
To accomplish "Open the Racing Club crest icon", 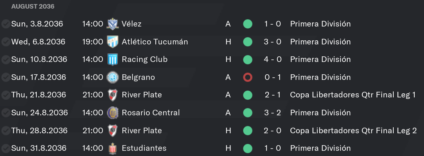I will pos(112,59).
